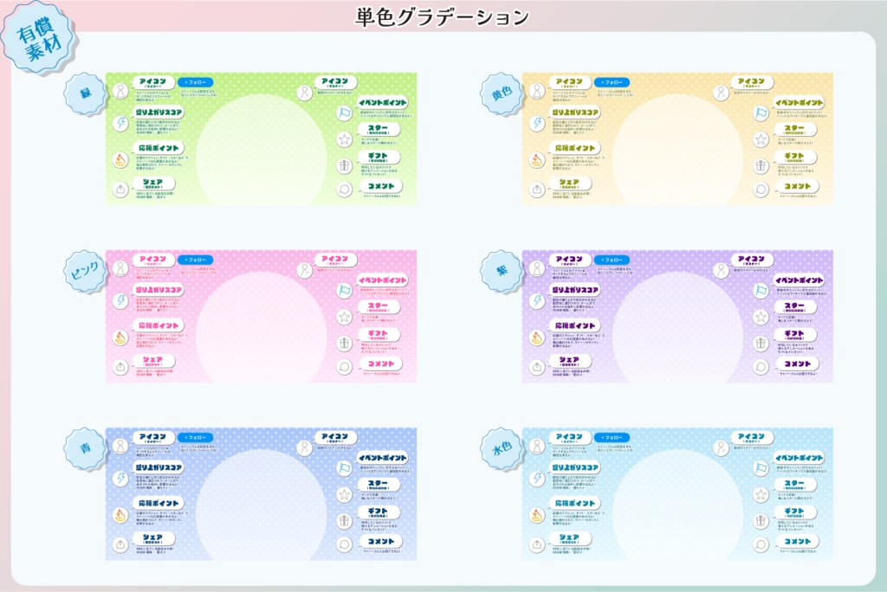Open the シェア label bubble on the pink template
This screenshot has height=592, width=887.
(x=152, y=362)
